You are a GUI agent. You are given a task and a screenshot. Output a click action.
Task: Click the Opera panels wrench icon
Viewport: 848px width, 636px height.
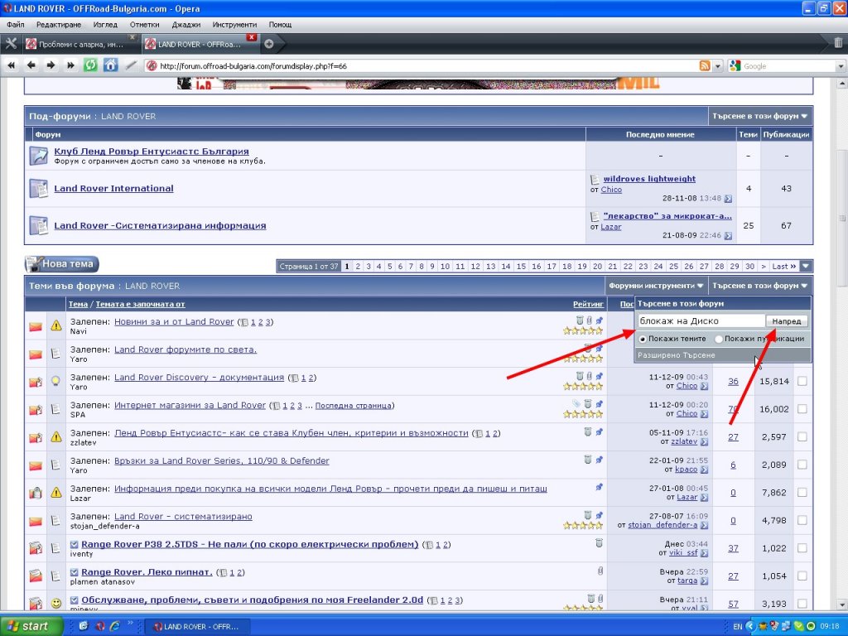tap(11, 43)
